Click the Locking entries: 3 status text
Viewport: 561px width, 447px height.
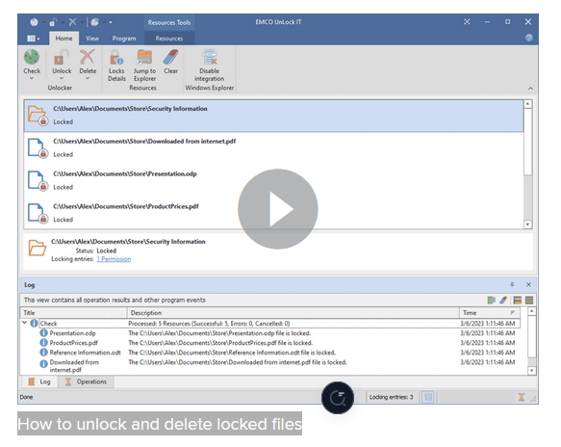391,397
